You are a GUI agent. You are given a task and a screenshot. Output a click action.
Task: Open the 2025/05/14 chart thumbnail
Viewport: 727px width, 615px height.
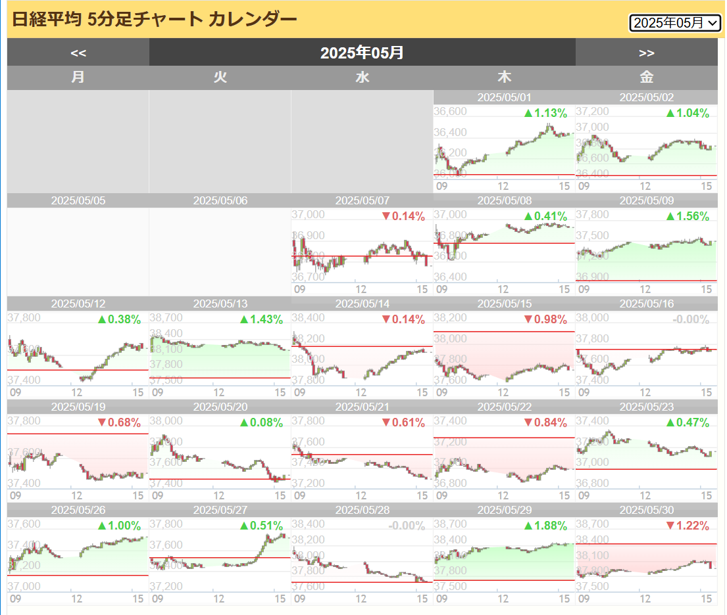coord(362,355)
